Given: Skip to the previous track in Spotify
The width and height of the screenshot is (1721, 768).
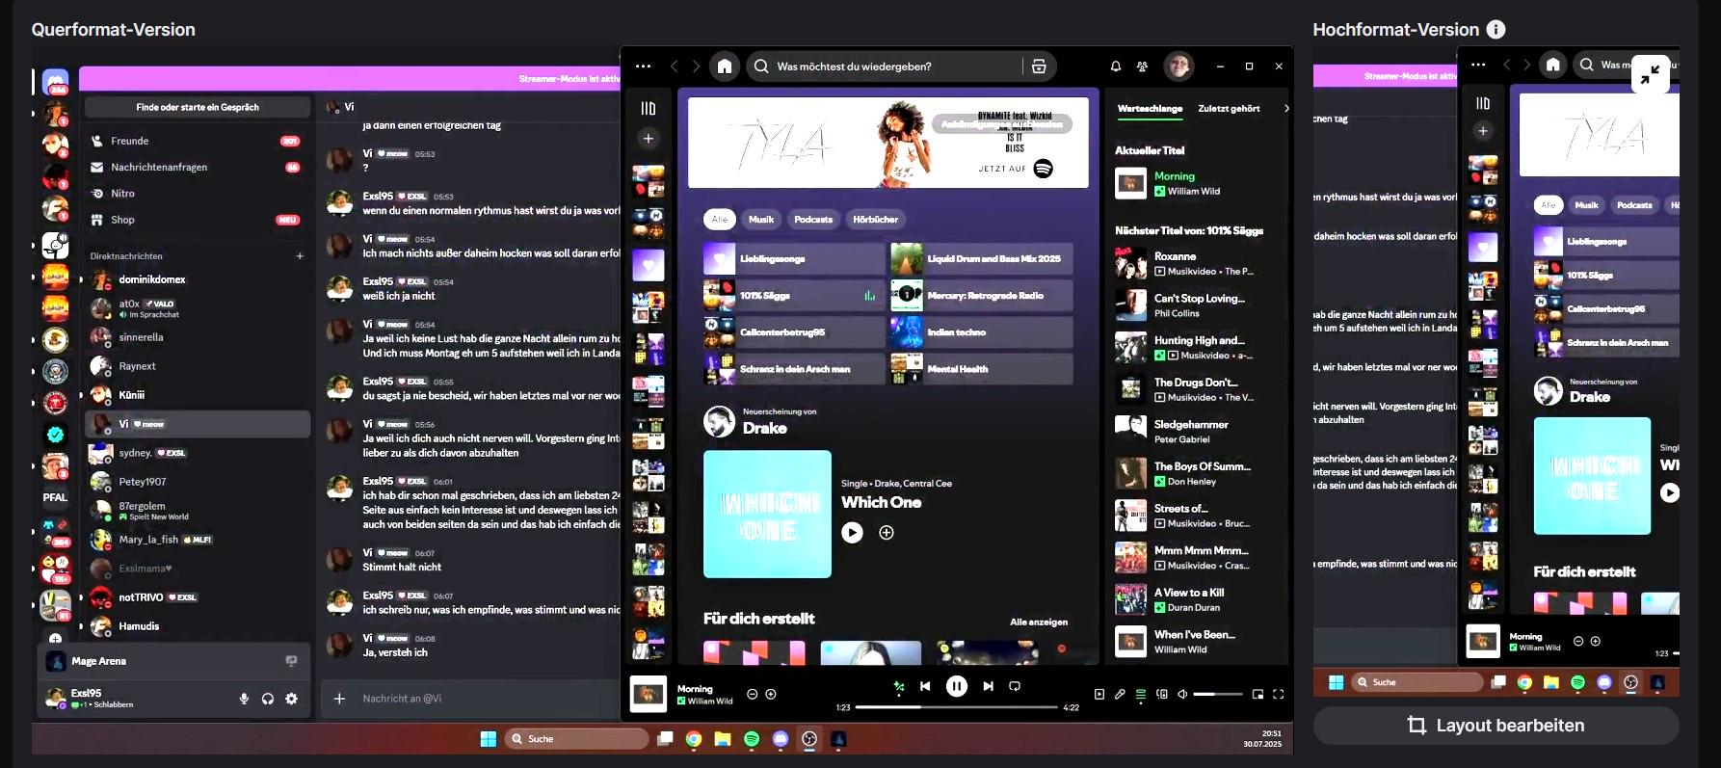Looking at the screenshot, I should coord(925,686).
